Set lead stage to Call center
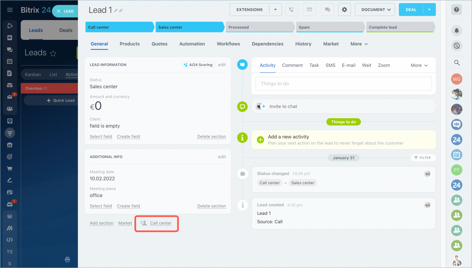The width and height of the screenshot is (472, 268). click(119, 27)
